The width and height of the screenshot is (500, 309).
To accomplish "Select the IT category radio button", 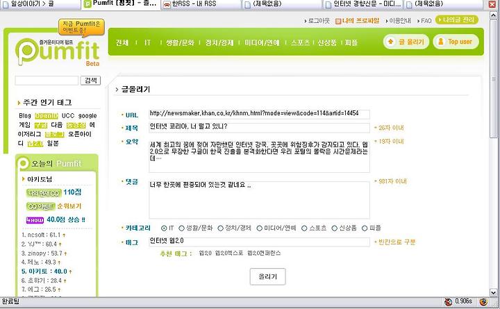I will tap(164, 228).
